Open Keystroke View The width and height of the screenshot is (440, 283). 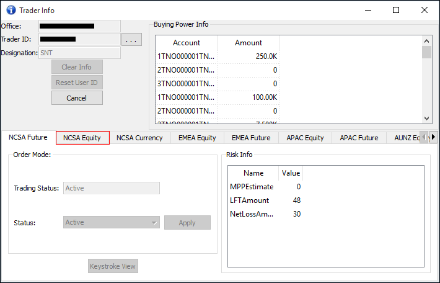(112, 266)
